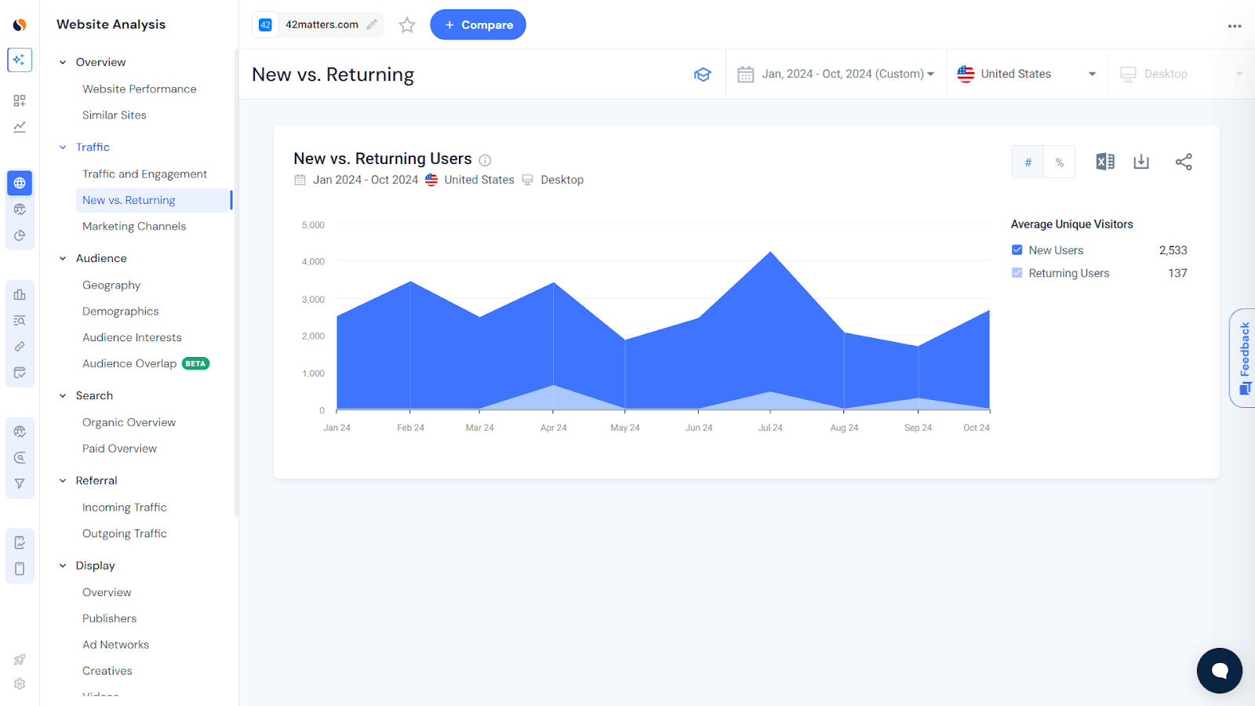The height and width of the screenshot is (706, 1255).
Task: Uncheck the Returning Users checkbox
Action: point(1017,272)
